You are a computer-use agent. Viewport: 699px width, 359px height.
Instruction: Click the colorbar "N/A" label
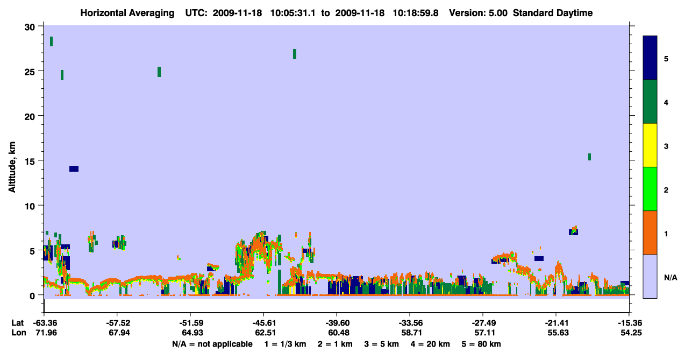tap(671, 277)
